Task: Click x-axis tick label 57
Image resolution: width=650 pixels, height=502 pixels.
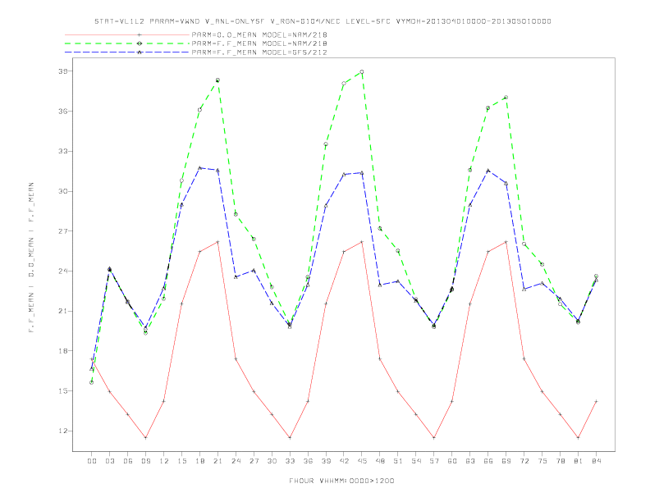Action: (x=434, y=461)
